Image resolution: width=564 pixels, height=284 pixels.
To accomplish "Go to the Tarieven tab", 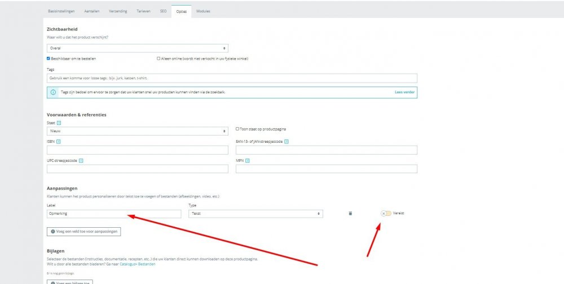I will (143, 11).
